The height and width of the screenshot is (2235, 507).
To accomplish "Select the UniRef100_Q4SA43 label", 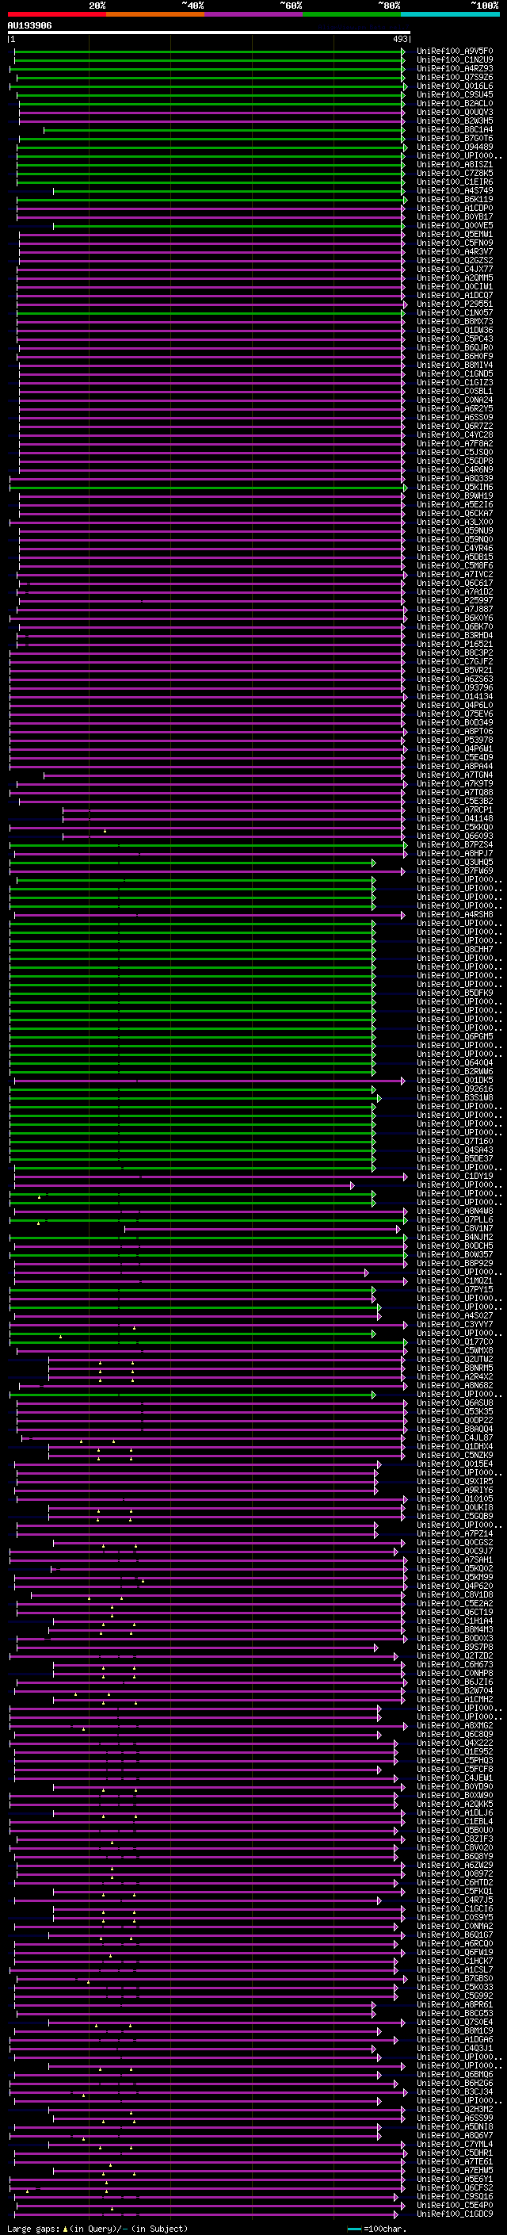I will 455,1150.
